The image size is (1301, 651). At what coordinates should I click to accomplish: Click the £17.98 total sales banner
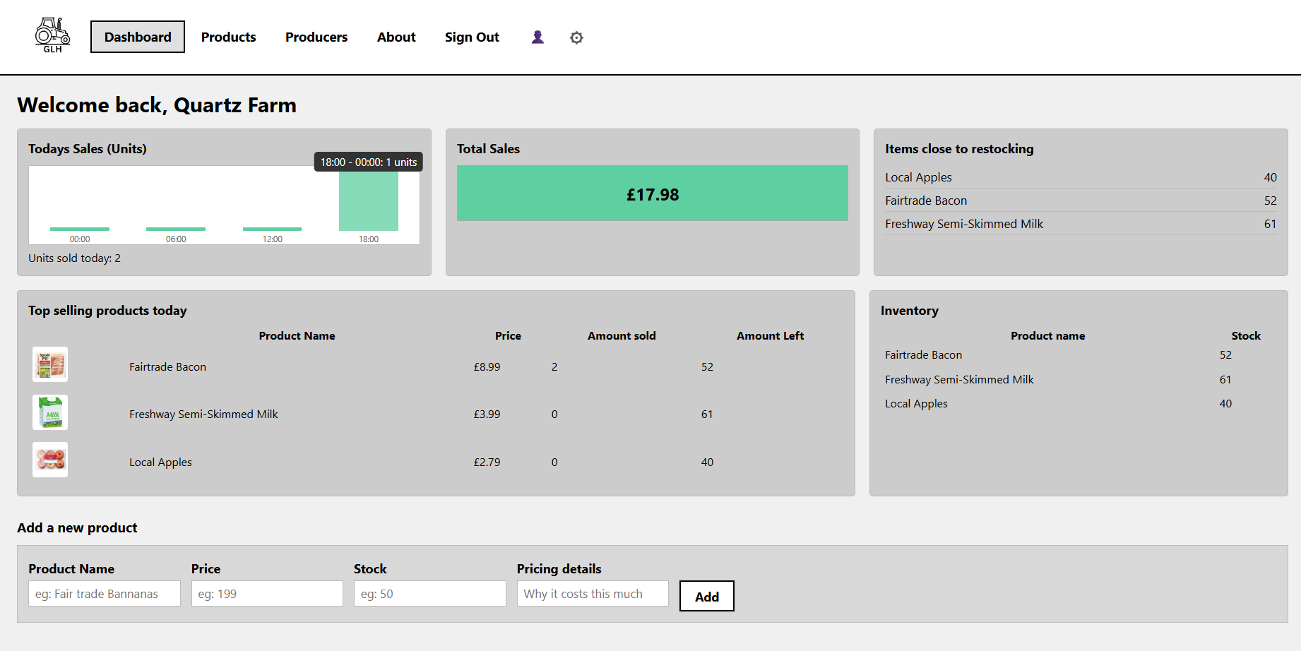653,193
